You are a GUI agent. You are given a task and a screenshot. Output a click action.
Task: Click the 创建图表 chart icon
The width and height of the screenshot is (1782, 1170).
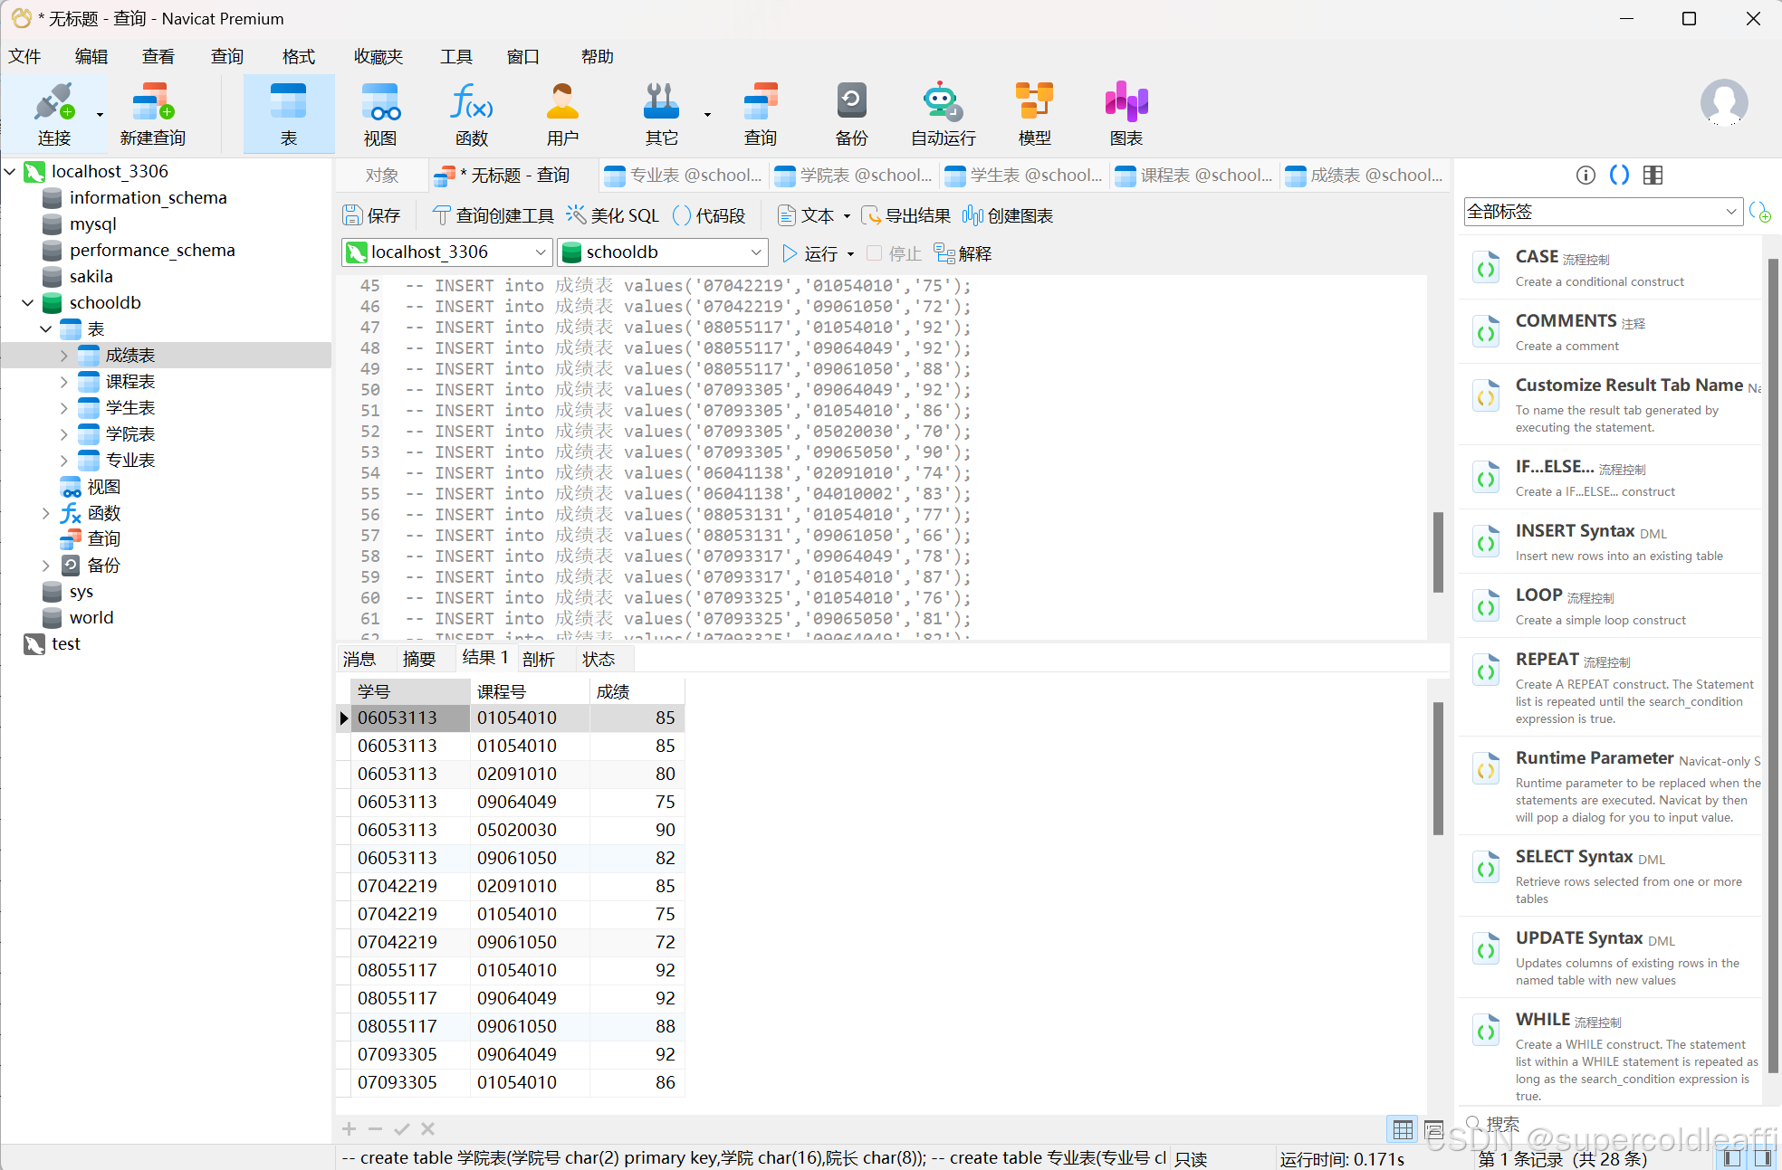[x=972, y=215]
